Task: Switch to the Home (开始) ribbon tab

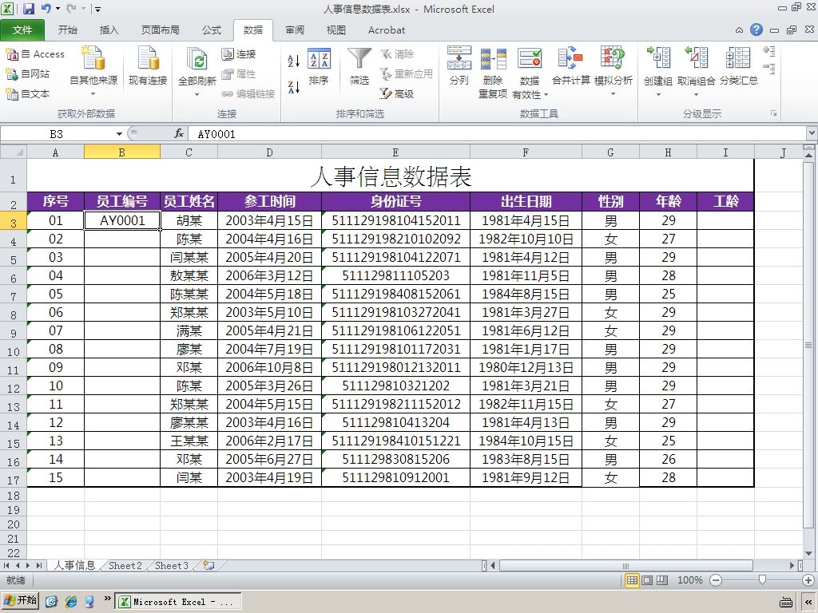Action: tap(67, 30)
